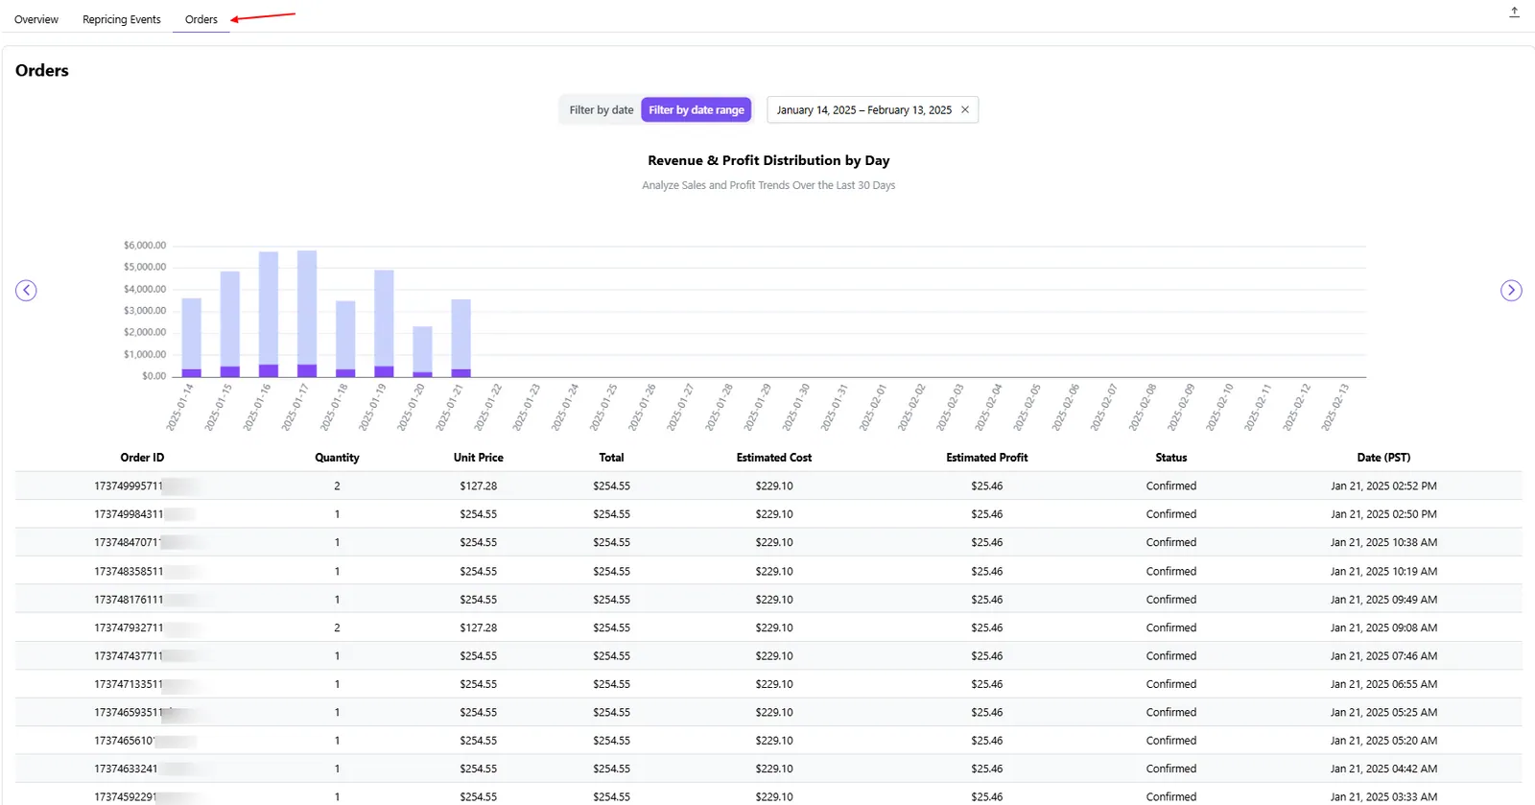Select the Orders tab
The image size is (1535, 805).
coord(201,19)
